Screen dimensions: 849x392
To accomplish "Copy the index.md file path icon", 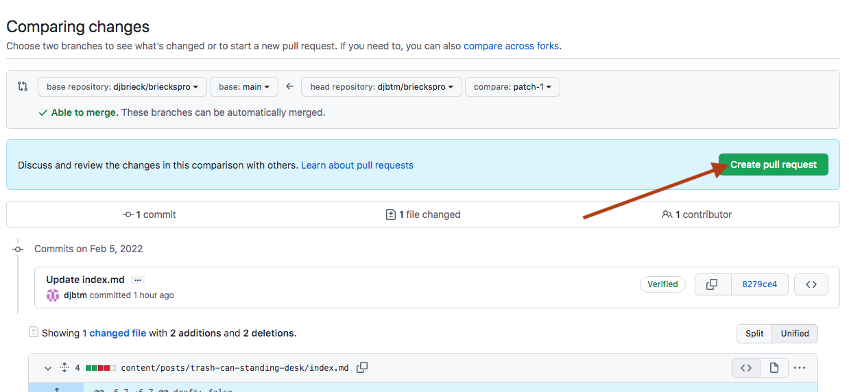I will coord(362,368).
